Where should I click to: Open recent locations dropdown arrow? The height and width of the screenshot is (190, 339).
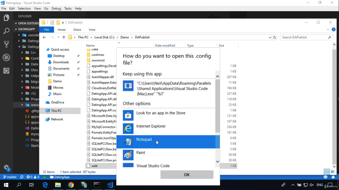point(58,37)
